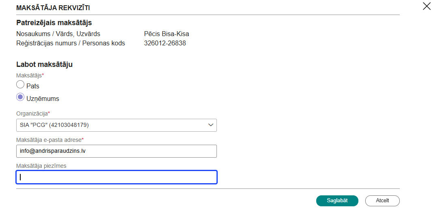Click into the Maksātāja piezīmes field
This screenshot has width=435, height=214.
[x=116, y=177]
